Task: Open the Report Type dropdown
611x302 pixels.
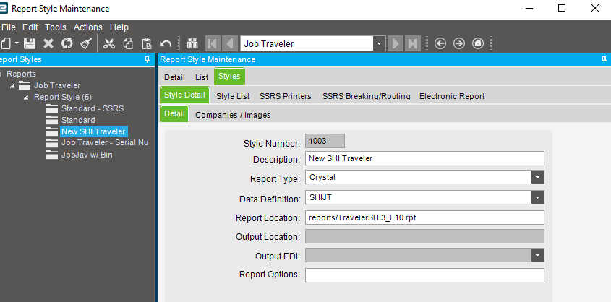Action: (x=537, y=177)
